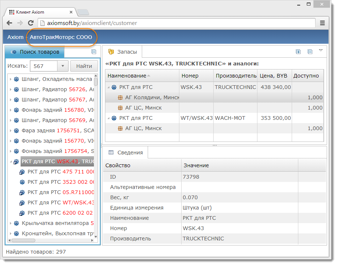Switch to Запасы tab
This screenshot has width=337, height=265.
(x=122, y=52)
